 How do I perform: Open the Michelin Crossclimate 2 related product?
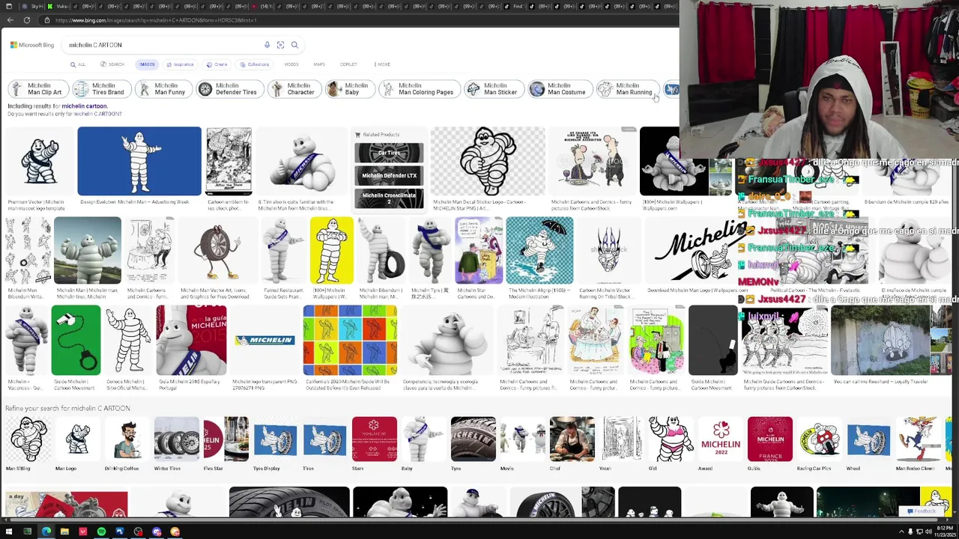tap(389, 198)
